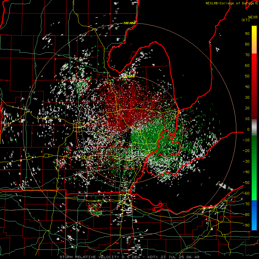The image size is (259, 259).
Task: Click the 70 value on the velocity scale
Action: pyautogui.click(x=247, y=55)
